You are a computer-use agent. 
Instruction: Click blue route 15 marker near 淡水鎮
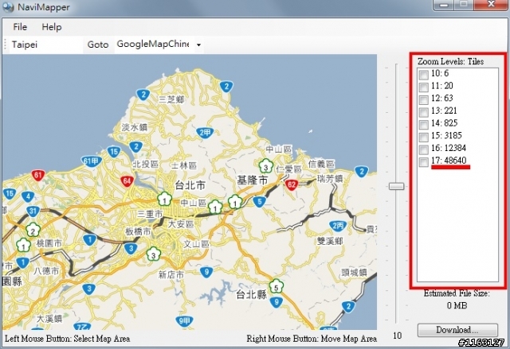pos(114,152)
